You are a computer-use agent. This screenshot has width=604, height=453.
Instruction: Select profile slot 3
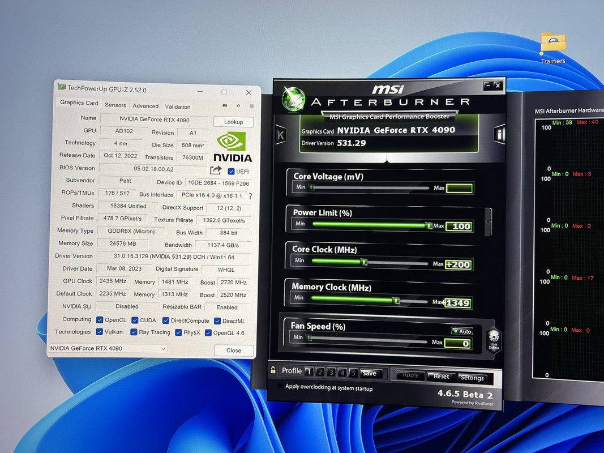coord(331,373)
